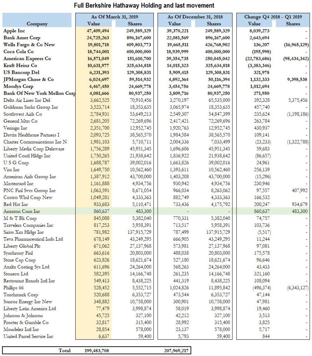Click American Express share change (98,434,342)
Viewport: 312px width, 356px height.
tap(296, 59)
